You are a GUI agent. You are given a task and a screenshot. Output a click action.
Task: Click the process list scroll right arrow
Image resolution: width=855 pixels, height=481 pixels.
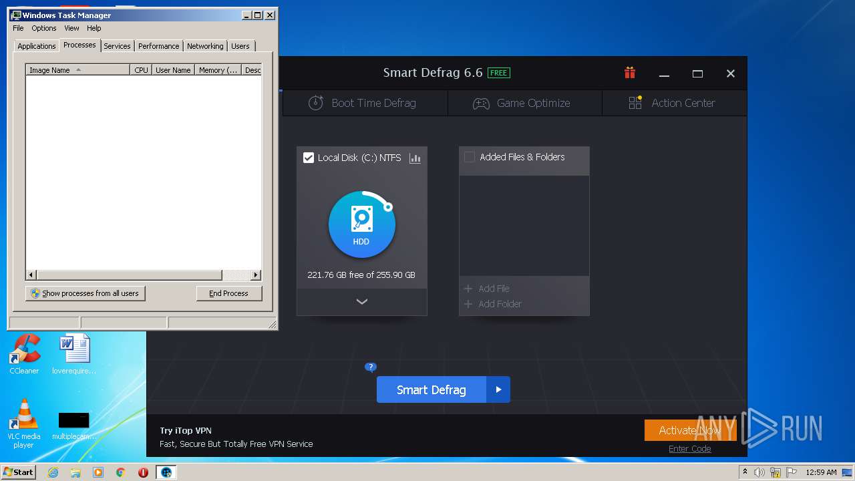(x=256, y=275)
